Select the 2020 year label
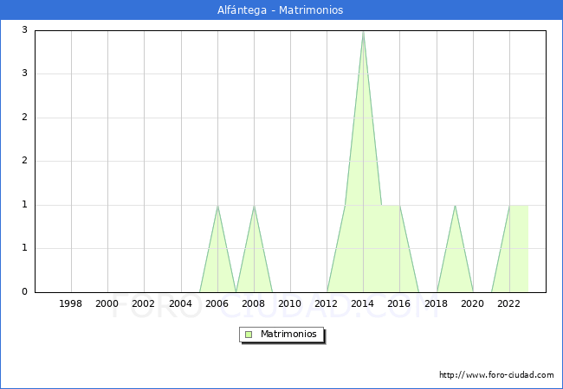 (473, 303)
